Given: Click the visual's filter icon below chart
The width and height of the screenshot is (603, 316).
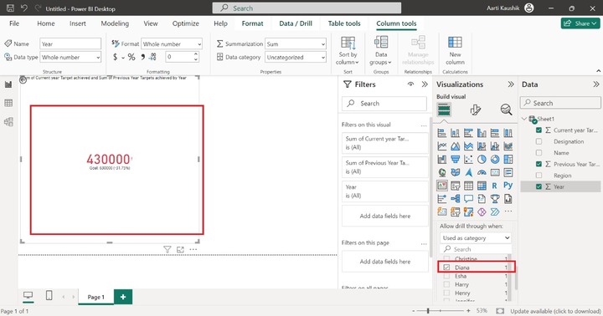Looking at the screenshot, I should pos(167,250).
